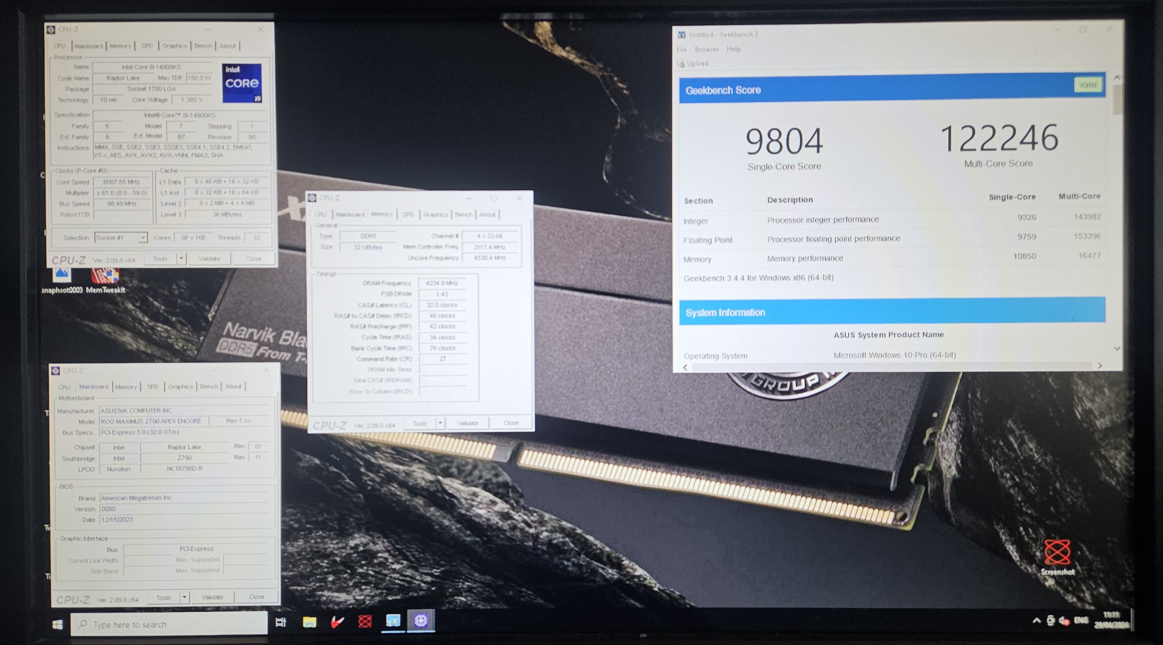This screenshot has height=645, width=1163.
Task: Click Validate in processor CPU-Z window
Action: [209, 259]
